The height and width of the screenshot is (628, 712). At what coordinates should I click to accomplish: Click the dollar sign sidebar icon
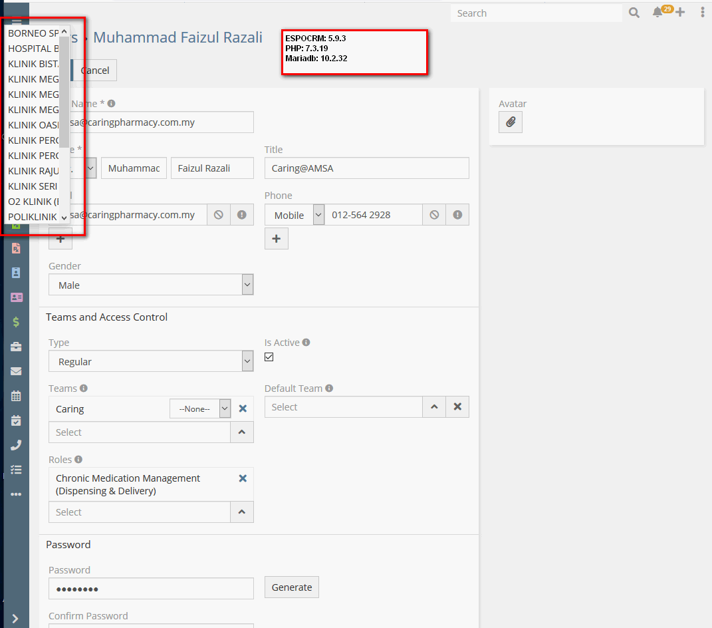pyautogui.click(x=16, y=322)
